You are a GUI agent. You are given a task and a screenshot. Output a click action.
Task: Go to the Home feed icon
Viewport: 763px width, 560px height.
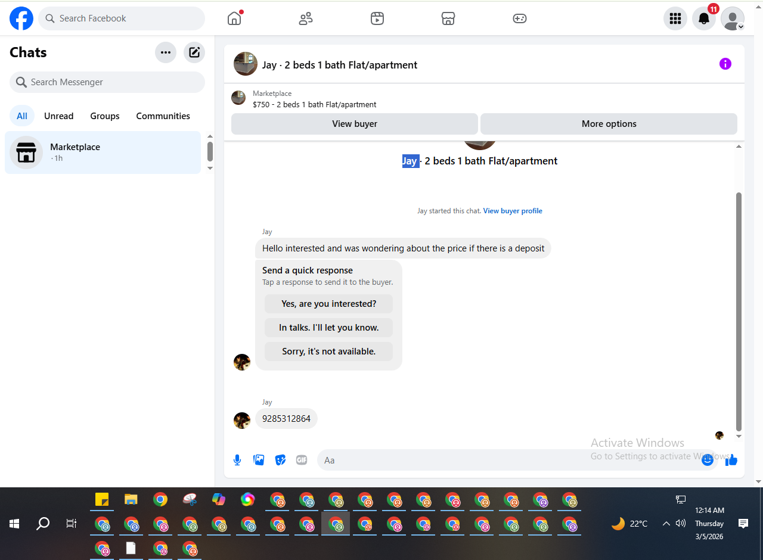[x=234, y=18]
